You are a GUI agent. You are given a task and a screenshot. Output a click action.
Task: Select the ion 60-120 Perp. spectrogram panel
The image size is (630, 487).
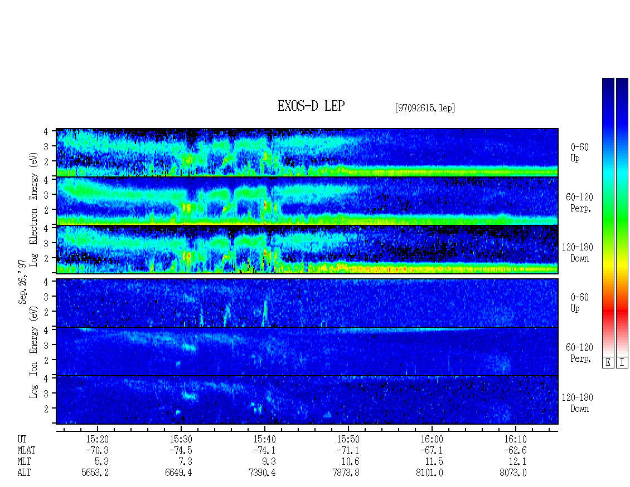(x=307, y=351)
